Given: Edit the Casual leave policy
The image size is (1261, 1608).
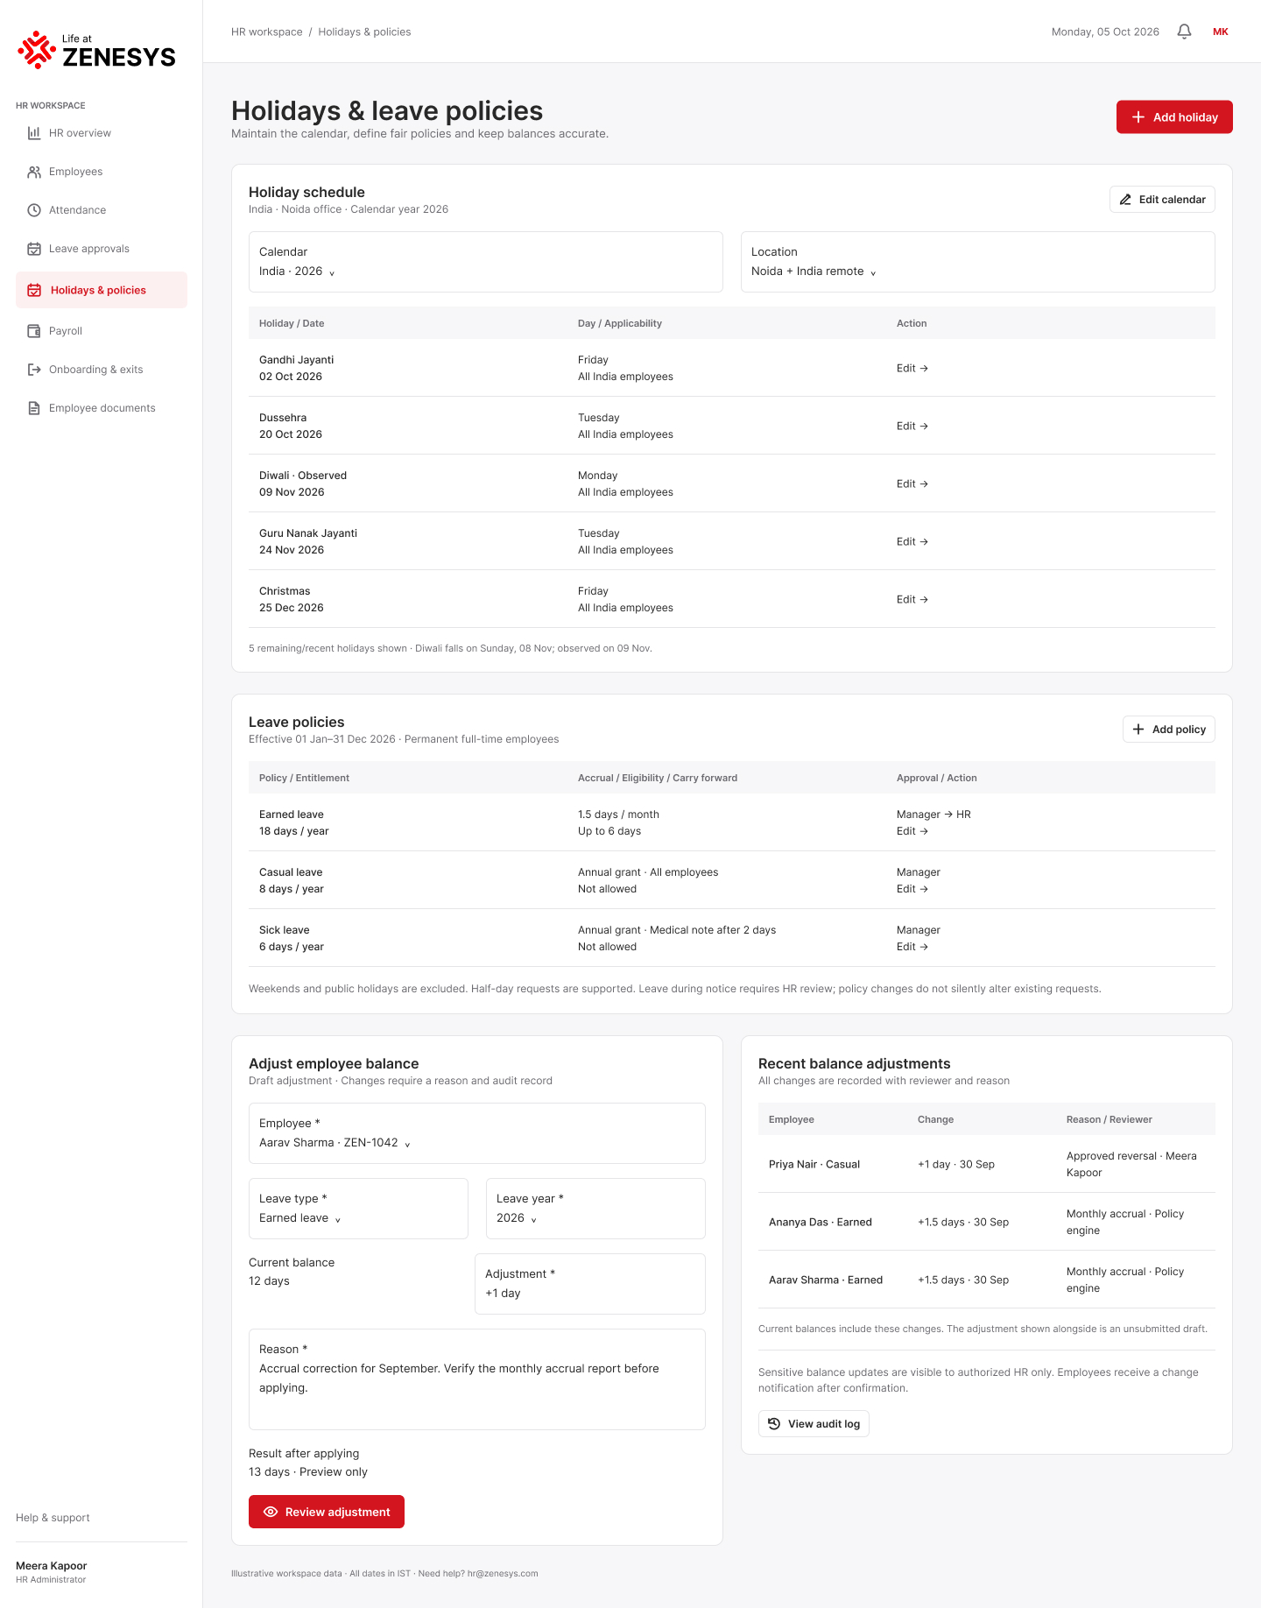Looking at the screenshot, I should (x=912, y=889).
